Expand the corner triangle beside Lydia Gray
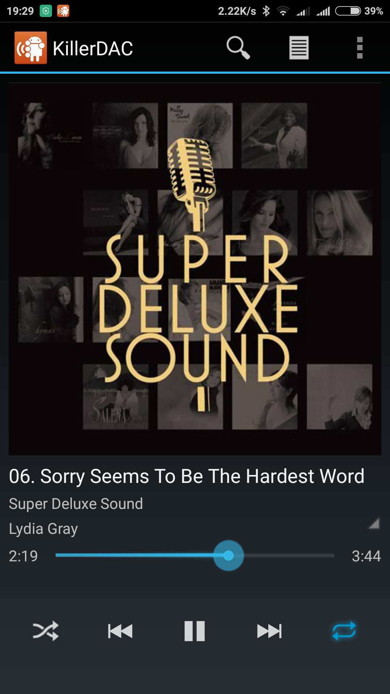Screen dimensions: 390x694 [x=374, y=523]
